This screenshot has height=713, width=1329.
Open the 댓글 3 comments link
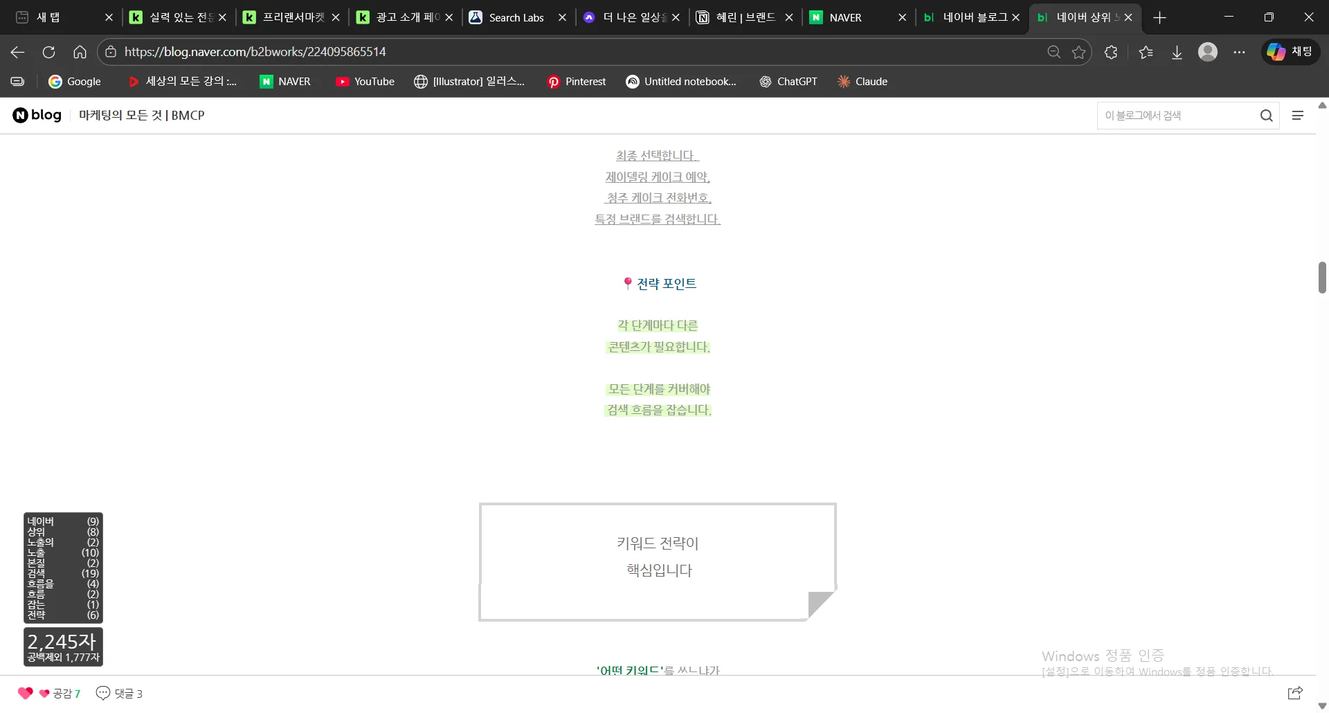(120, 693)
